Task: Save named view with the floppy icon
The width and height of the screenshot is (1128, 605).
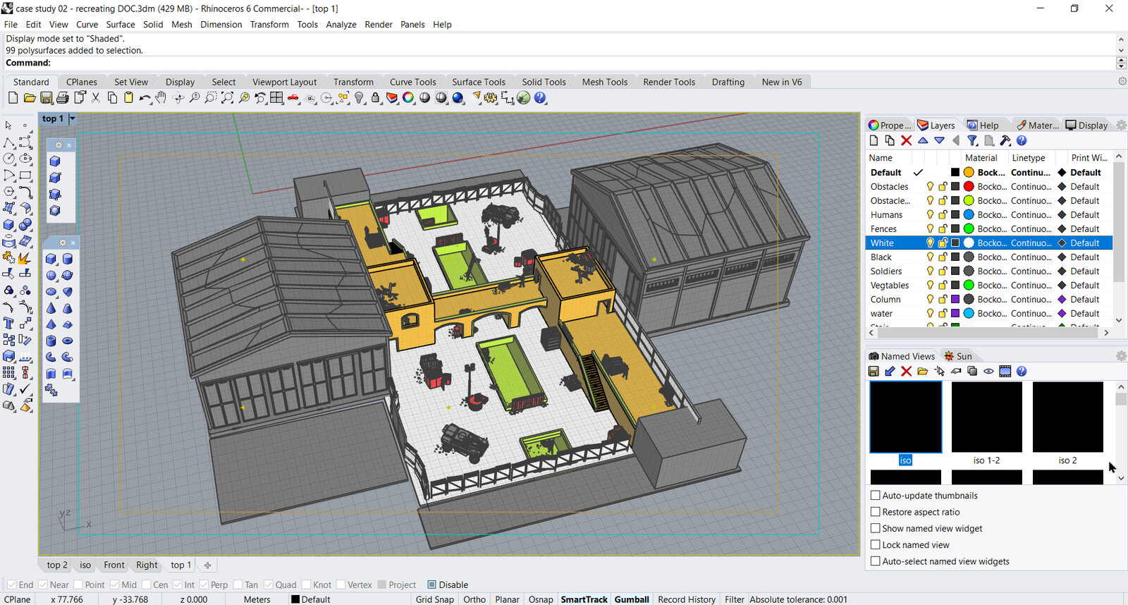Action: click(x=873, y=371)
